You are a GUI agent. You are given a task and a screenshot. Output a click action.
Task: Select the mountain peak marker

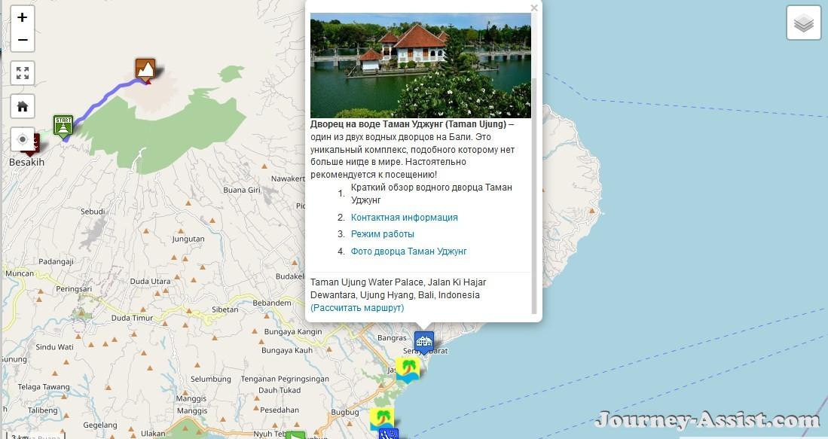[145, 69]
